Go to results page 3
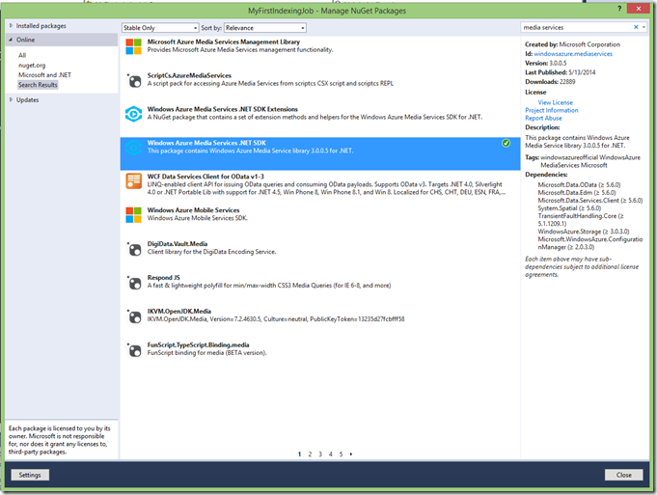Screen dimensions: 657x495 pyautogui.click(x=320, y=454)
